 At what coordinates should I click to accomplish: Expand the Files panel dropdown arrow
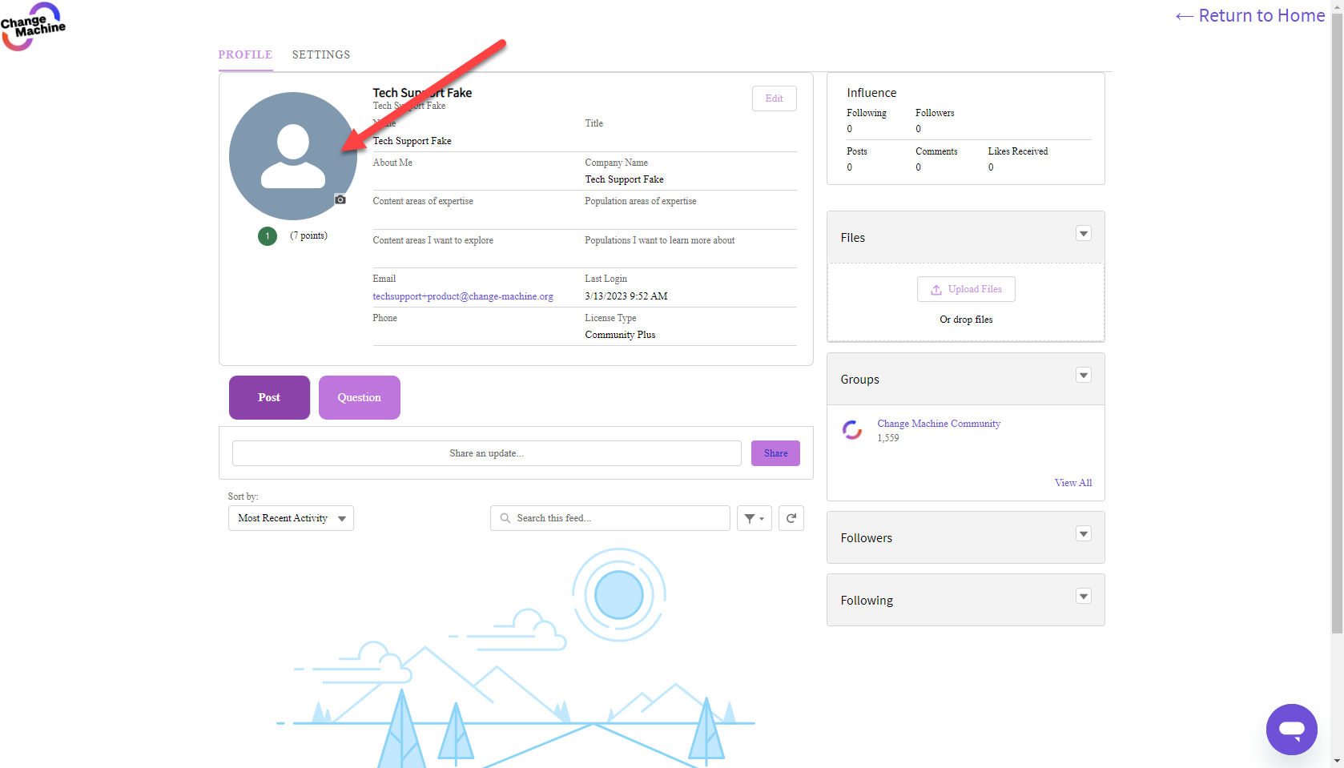[1084, 234]
